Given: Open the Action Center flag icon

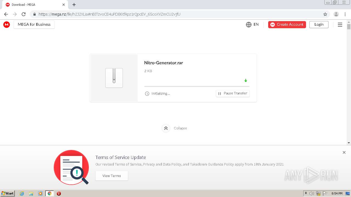Looking at the screenshot, I should (x=325, y=193).
